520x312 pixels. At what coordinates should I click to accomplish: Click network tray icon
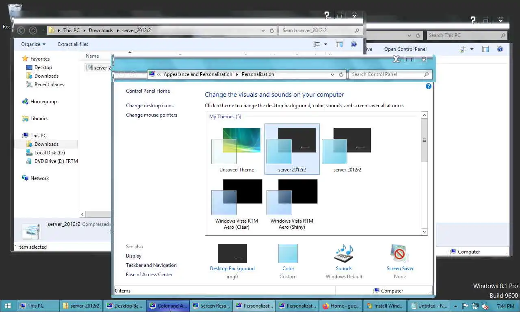tap(474, 306)
